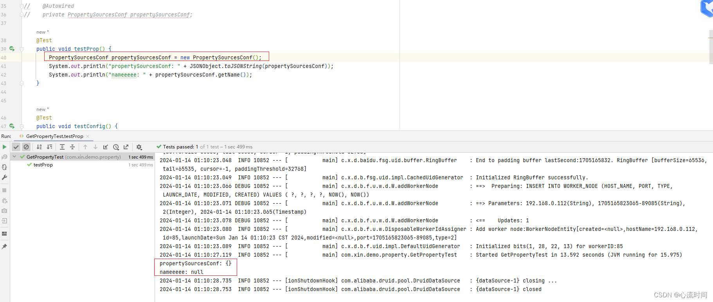Click '{dataSource-1} closed' log line
This screenshot has height=302, width=713.
(x=509, y=289)
